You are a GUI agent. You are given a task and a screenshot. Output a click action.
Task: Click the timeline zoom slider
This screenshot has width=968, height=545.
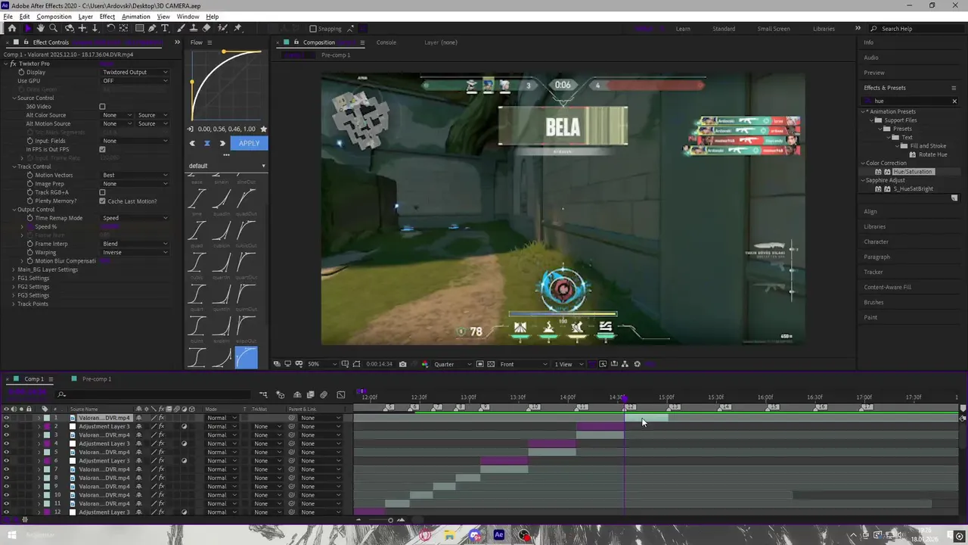[390, 520]
